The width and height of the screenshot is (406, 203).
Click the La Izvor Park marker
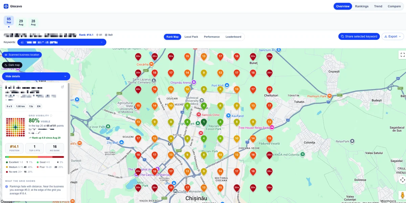(108, 127)
